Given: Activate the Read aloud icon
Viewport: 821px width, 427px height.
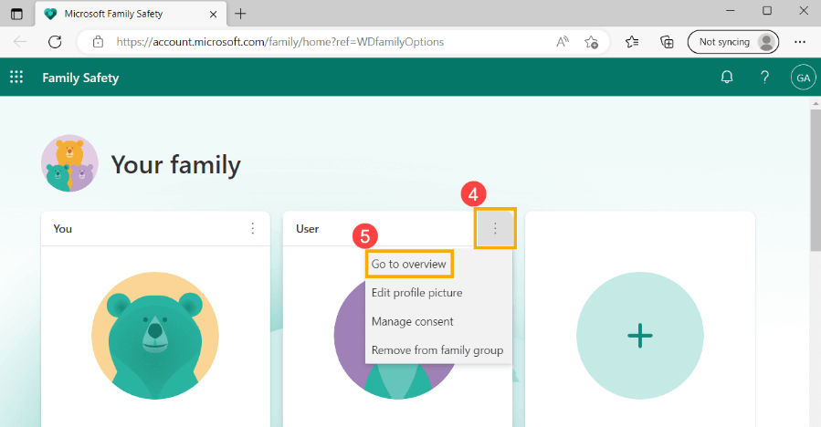Looking at the screenshot, I should 563,42.
